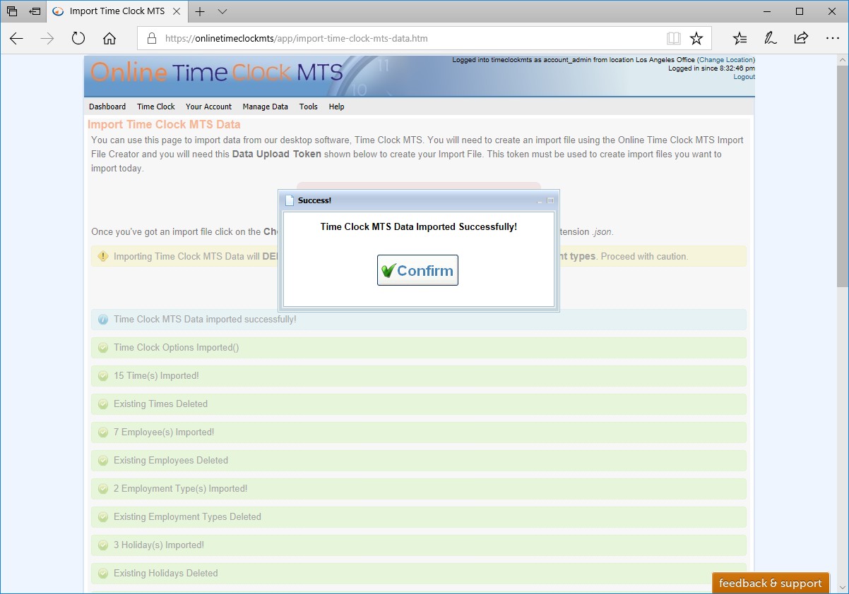Click the '3 Holiday(s) Imported!' message text
This screenshot has height=594, width=849.
click(159, 545)
